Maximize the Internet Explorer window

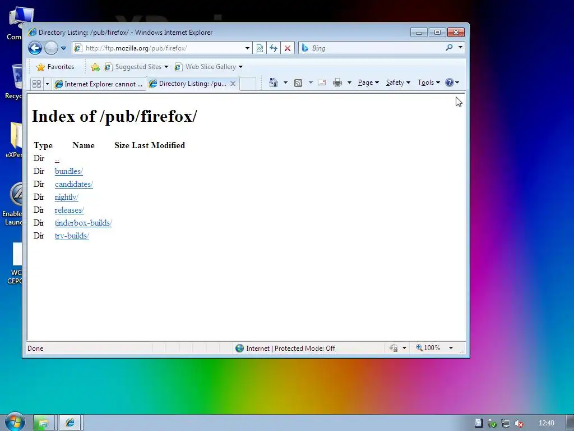click(437, 33)
